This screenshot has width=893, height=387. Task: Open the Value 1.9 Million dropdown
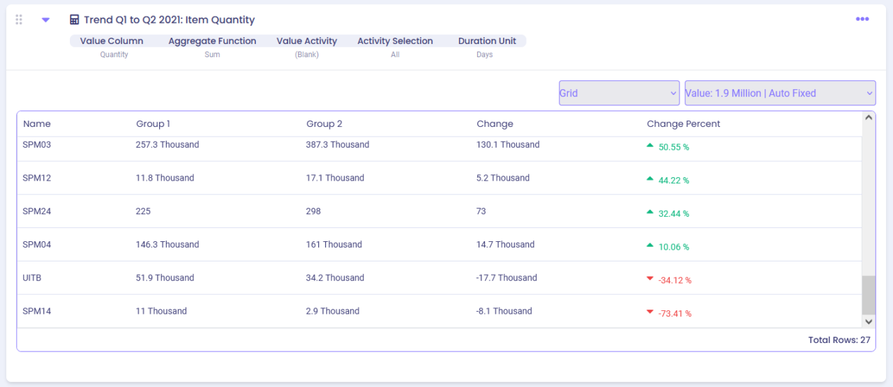780,93
